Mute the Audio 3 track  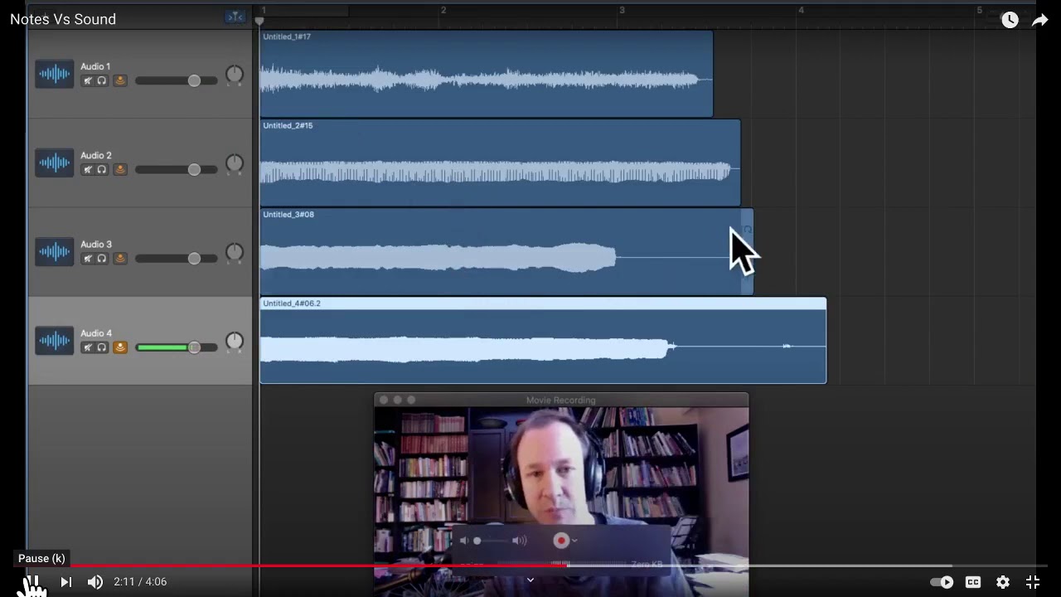(88, 258)
